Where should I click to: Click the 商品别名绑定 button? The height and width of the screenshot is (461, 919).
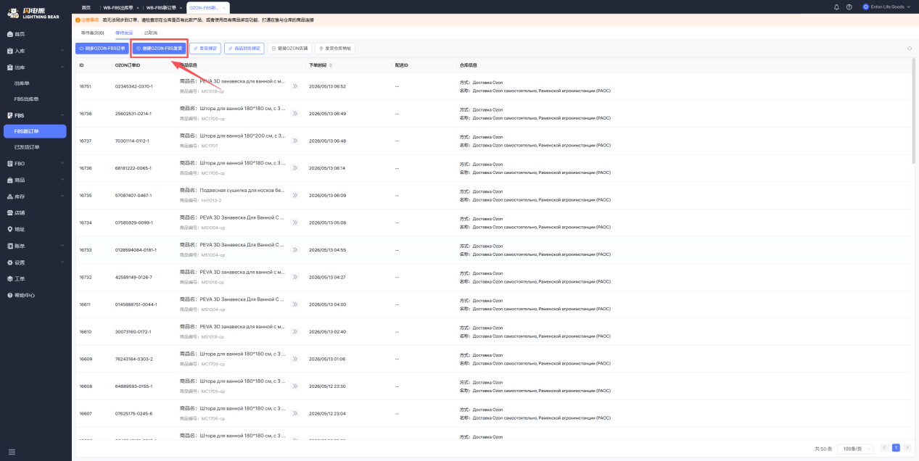pos(244,49)
